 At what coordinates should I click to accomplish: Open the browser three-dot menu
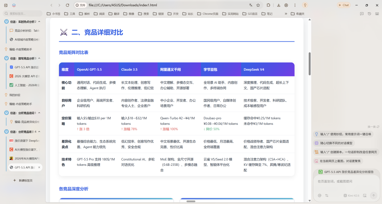(x=295, y=5)
